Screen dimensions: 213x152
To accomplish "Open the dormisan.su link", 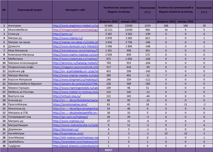I will (66, 129).
